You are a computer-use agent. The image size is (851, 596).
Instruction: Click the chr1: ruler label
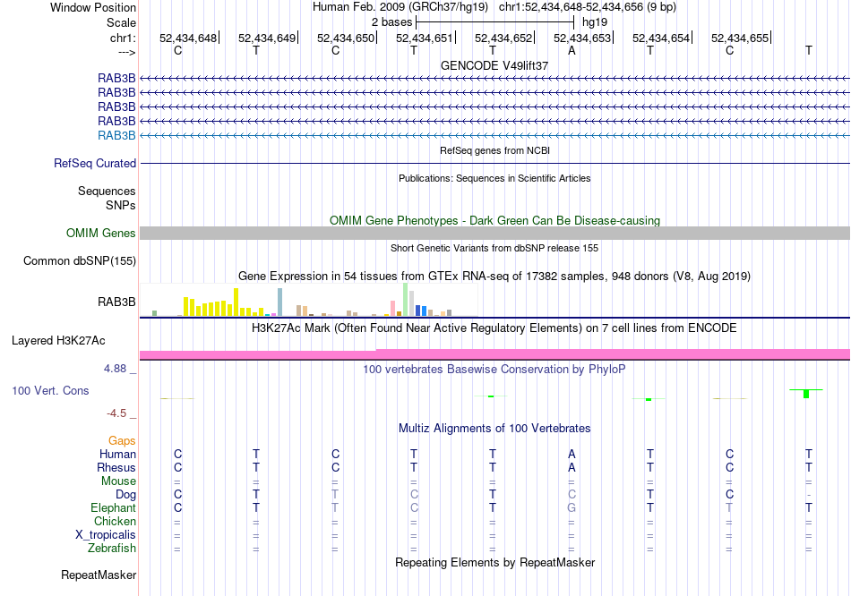[x=123, y=38]
